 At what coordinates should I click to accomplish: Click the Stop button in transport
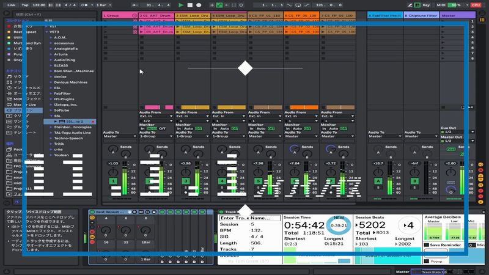(x=189, y=5)
